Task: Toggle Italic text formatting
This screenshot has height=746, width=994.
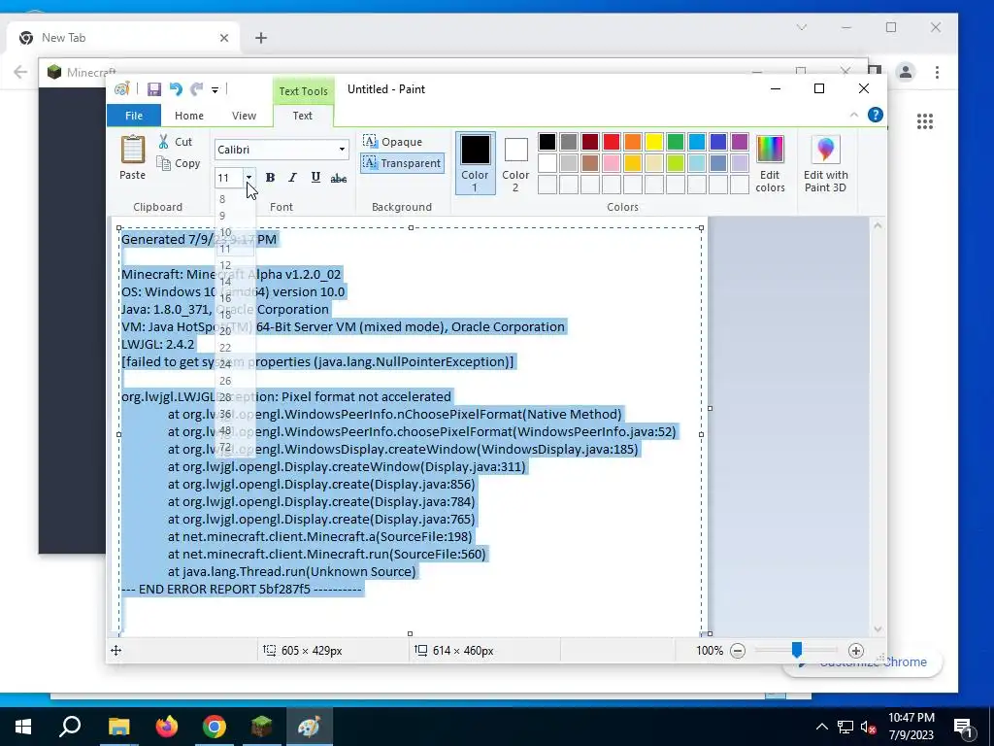Action: pos(292,178)
